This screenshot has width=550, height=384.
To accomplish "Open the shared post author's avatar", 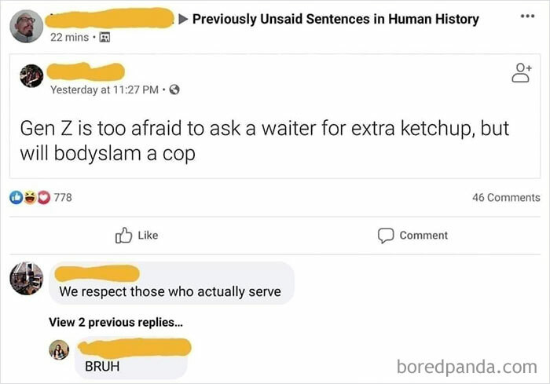I will tap(33, 76).
